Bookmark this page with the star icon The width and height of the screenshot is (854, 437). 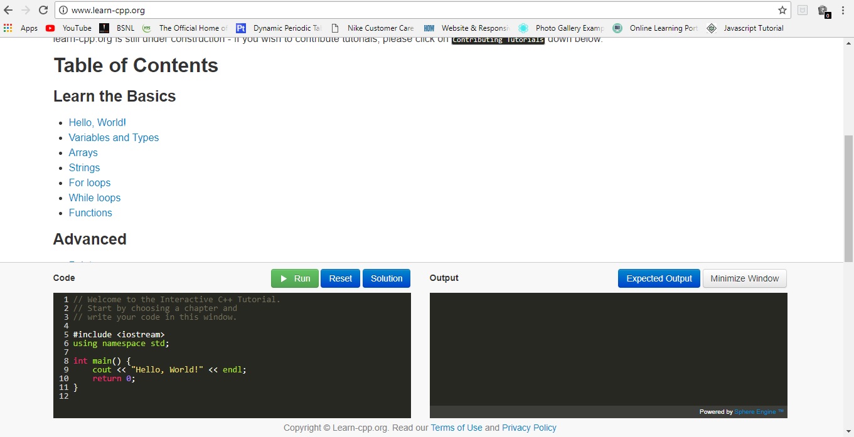[x=782, y=10]
